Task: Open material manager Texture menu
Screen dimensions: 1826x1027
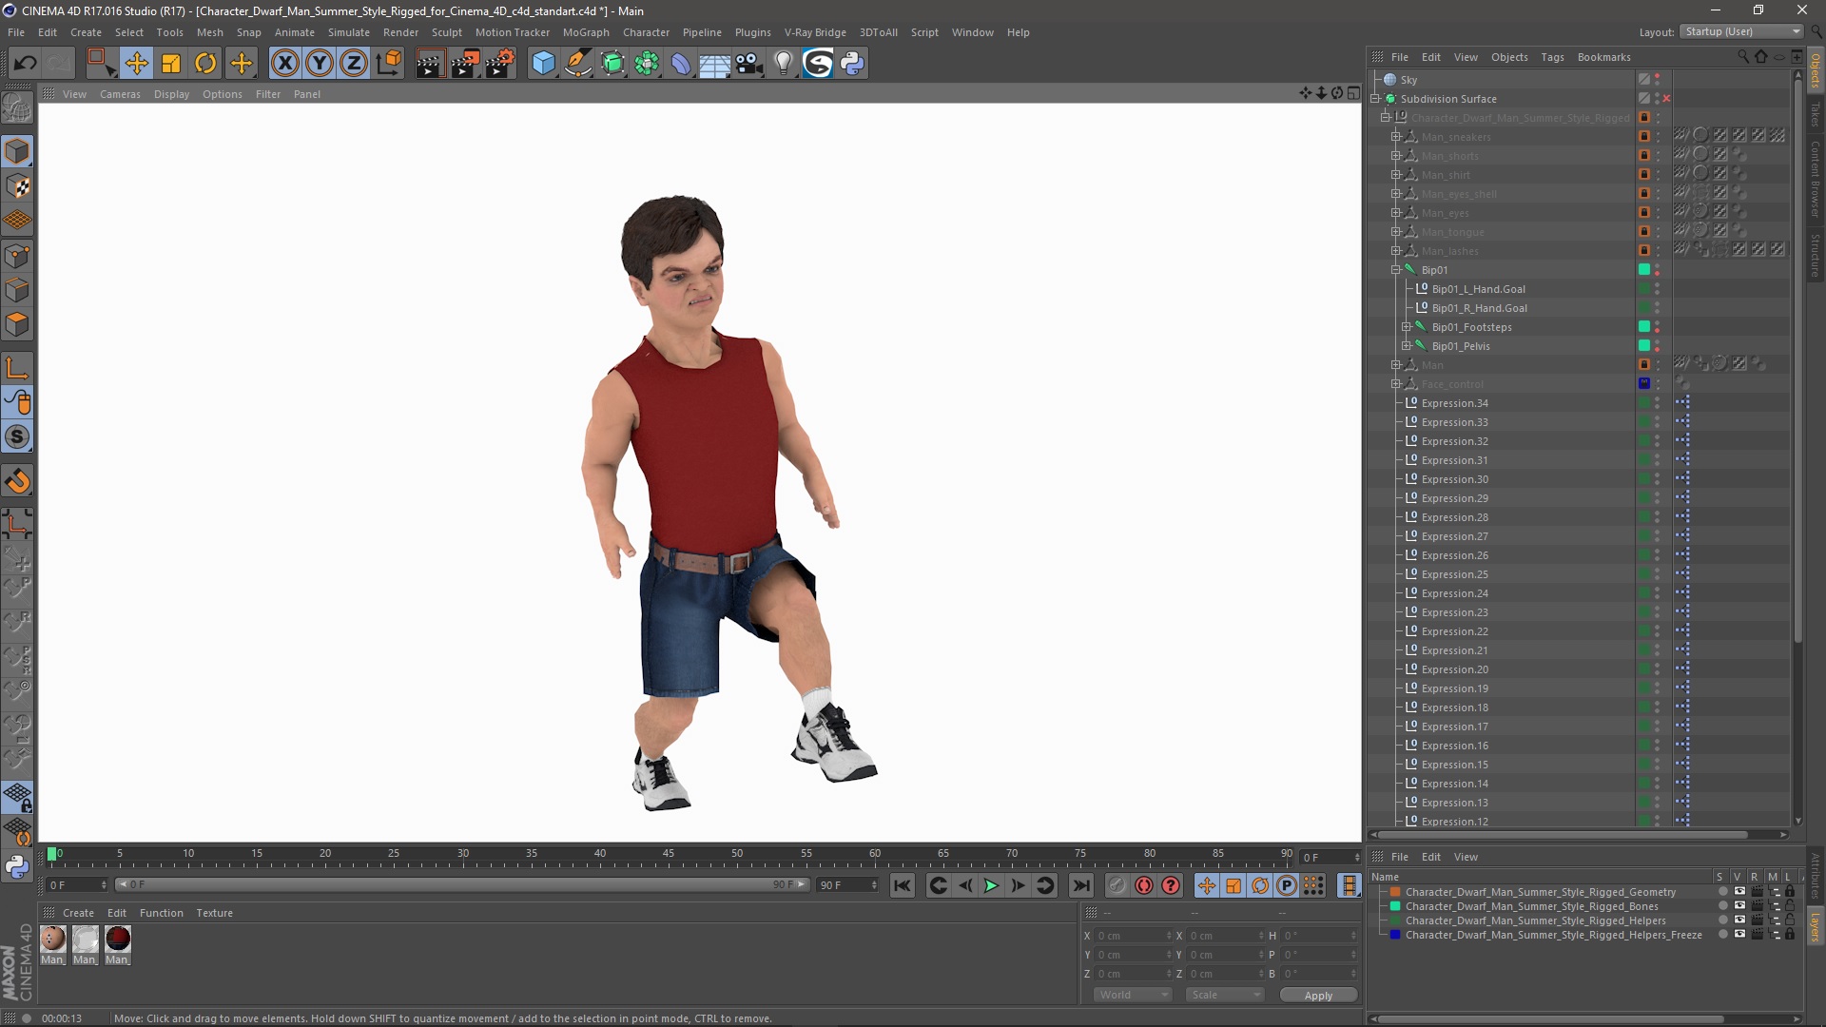Action: point(214,913)
